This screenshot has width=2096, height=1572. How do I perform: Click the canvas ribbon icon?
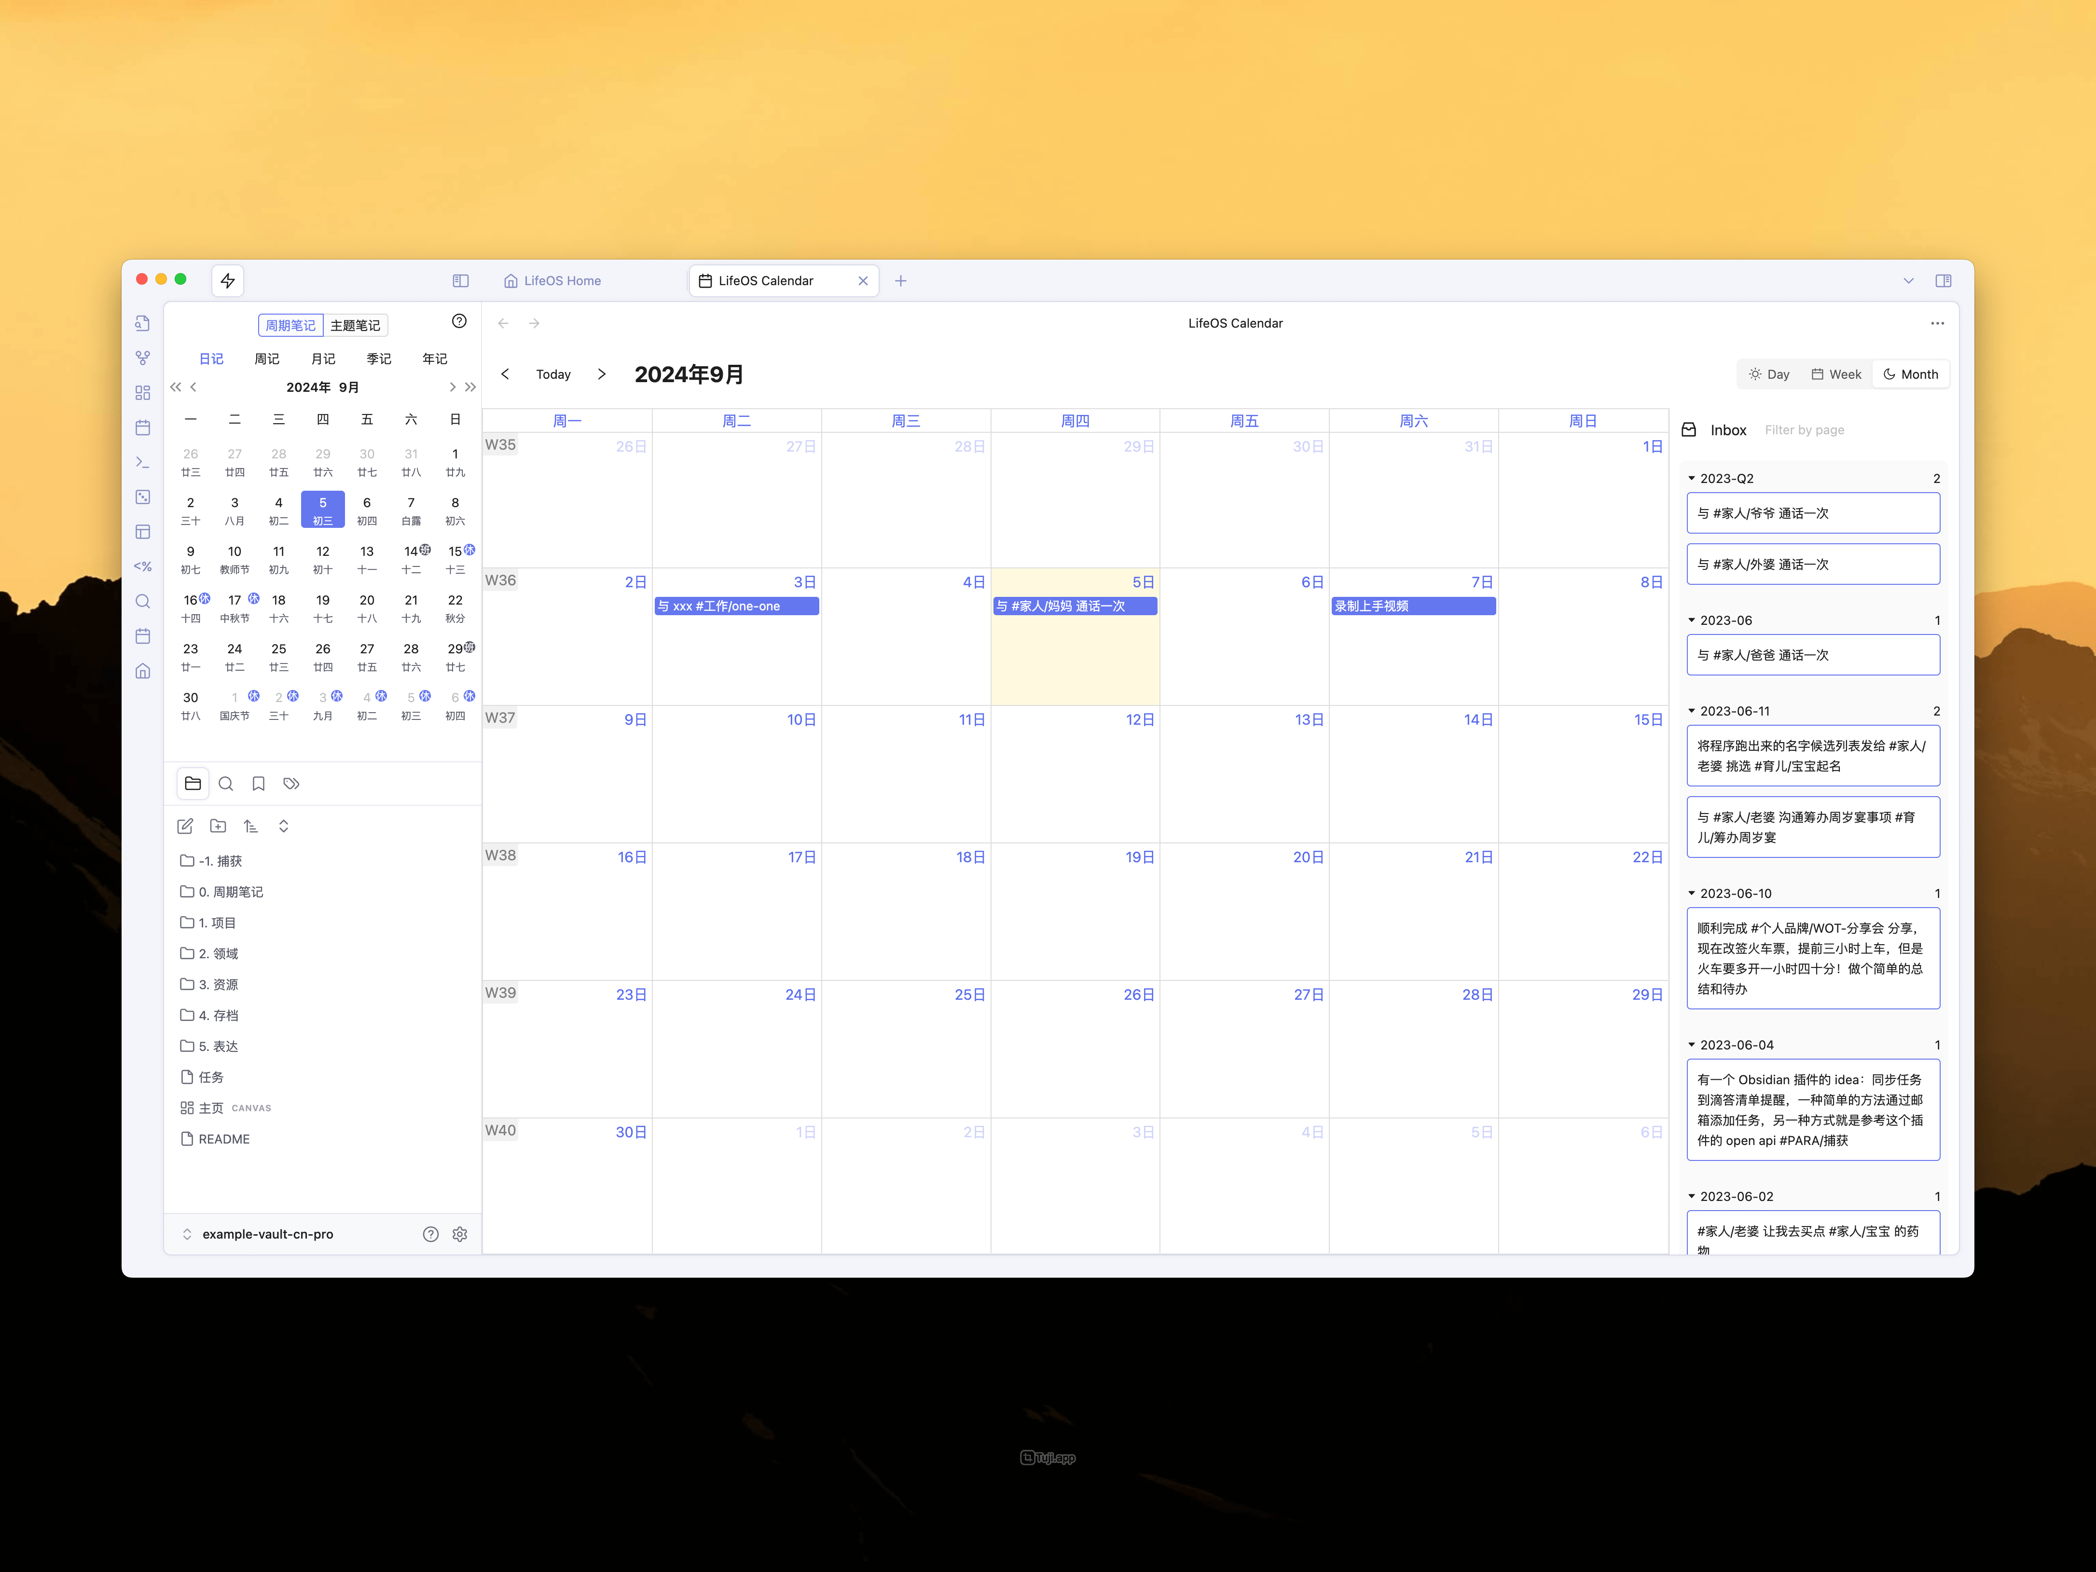coord(142,392)
